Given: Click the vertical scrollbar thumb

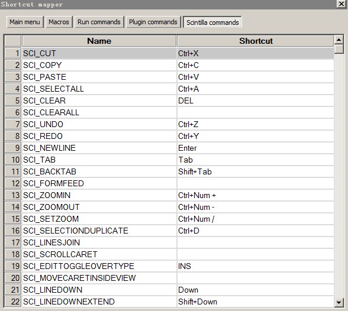Looking at the screenshot, I should (339, 49).
